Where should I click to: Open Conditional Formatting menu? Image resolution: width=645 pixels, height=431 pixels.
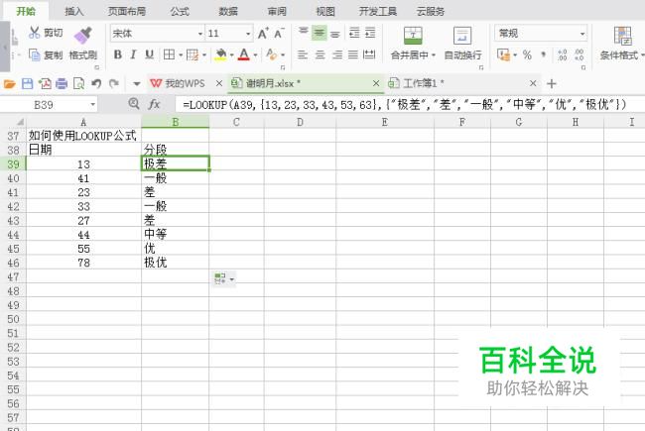point(622,44)
